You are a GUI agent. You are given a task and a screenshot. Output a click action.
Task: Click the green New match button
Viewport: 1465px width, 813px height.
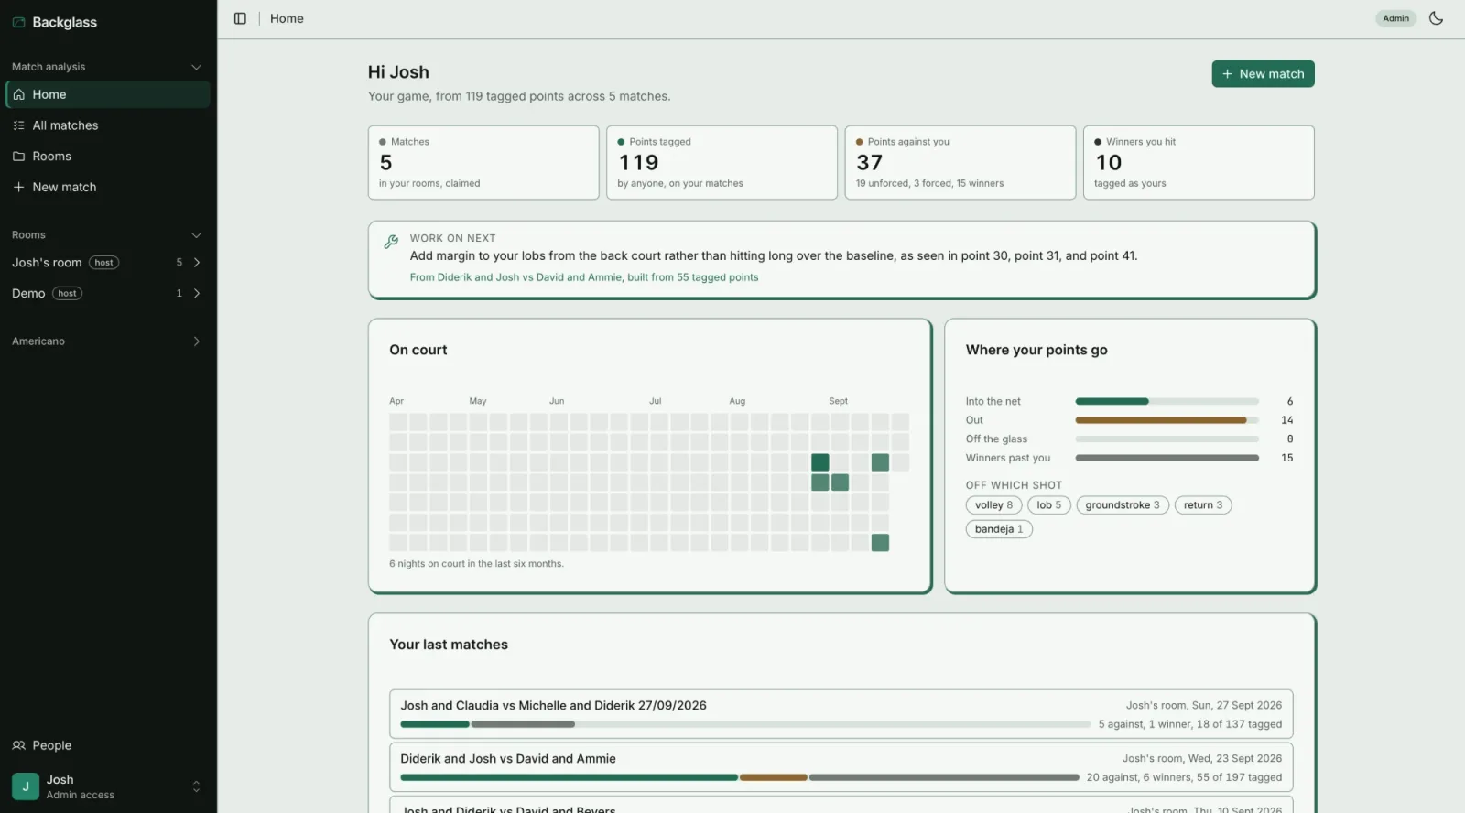1263,74
